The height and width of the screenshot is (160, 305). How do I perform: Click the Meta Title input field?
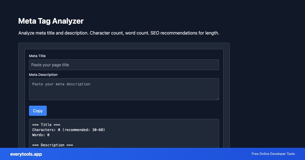(x=124, y=65)
